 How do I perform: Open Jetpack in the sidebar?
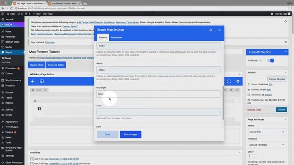[9, 19]
